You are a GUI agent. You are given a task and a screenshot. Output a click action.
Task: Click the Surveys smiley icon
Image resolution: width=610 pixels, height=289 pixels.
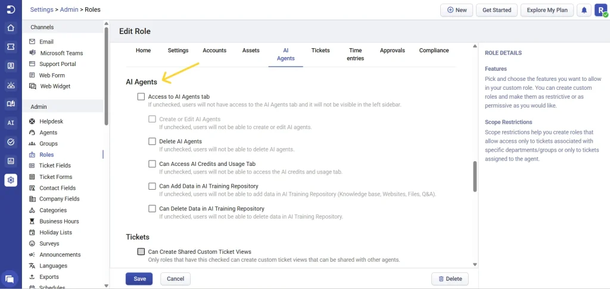click(32, 244)
